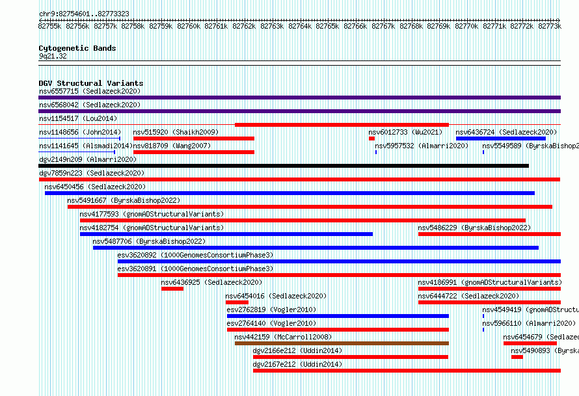Click the red nsv515920 variant bar

[x=194, y=139]
